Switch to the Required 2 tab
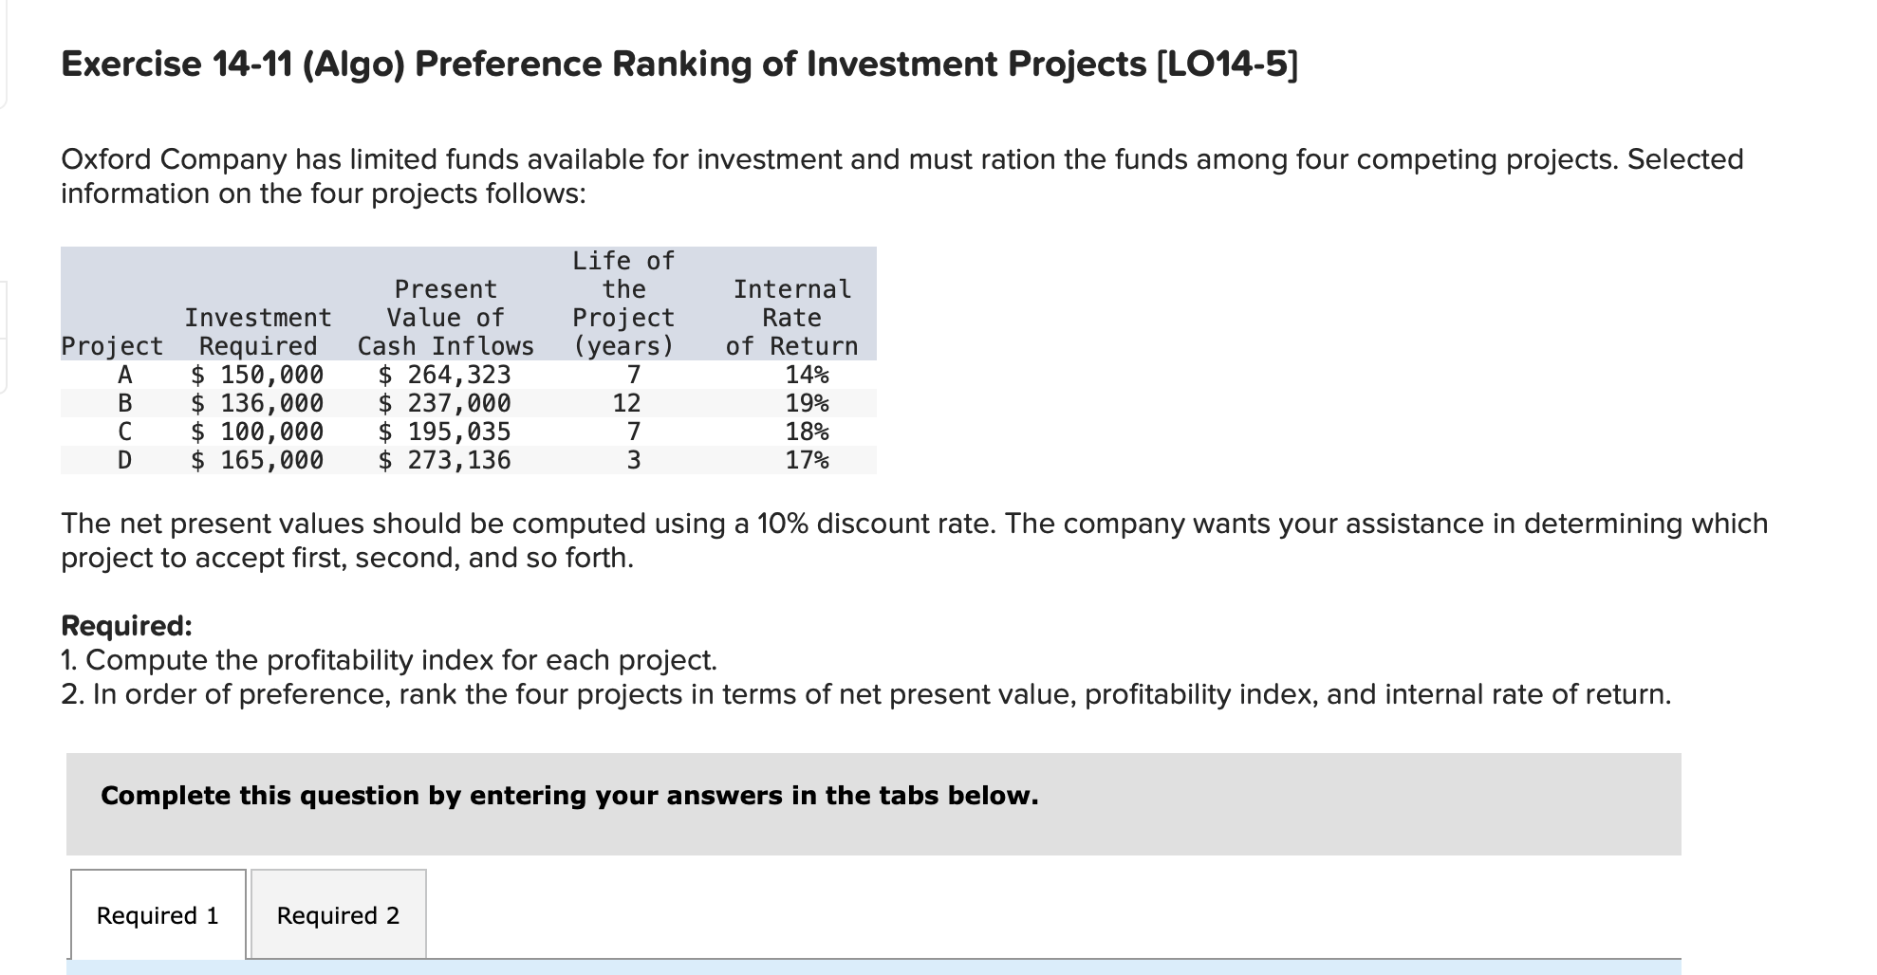This screenshot has width=1877, height=975. [x=338, y=914]
